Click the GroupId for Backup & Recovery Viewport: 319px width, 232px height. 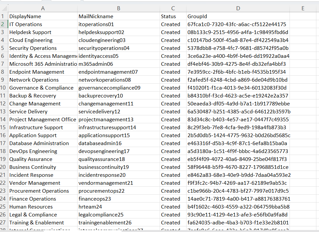[x=238, y=96]
